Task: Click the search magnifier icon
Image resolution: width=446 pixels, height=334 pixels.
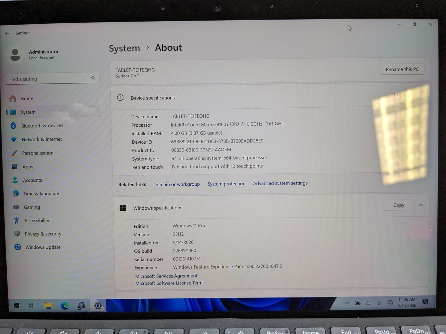Action: [93, 78]
